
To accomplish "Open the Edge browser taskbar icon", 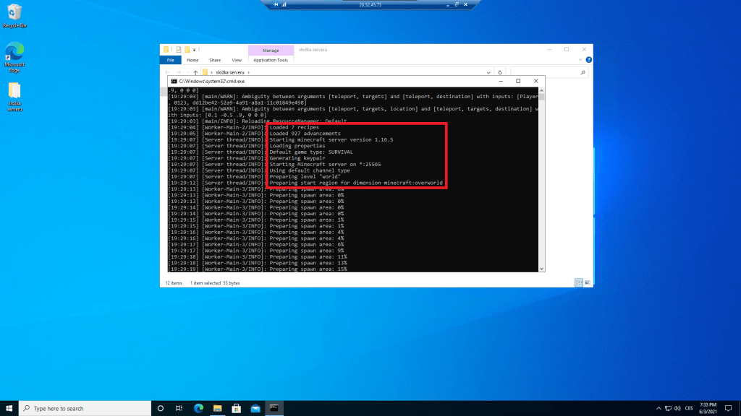I will (x=198, y=409).
